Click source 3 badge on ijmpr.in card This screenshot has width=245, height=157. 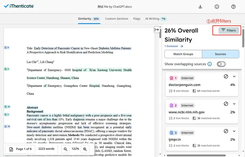[174, 133]
